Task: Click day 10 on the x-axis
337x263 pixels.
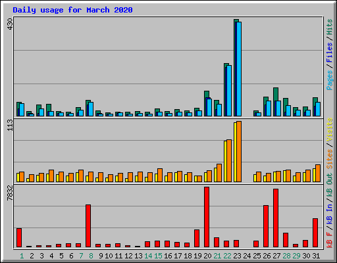Action: [109, 256]
